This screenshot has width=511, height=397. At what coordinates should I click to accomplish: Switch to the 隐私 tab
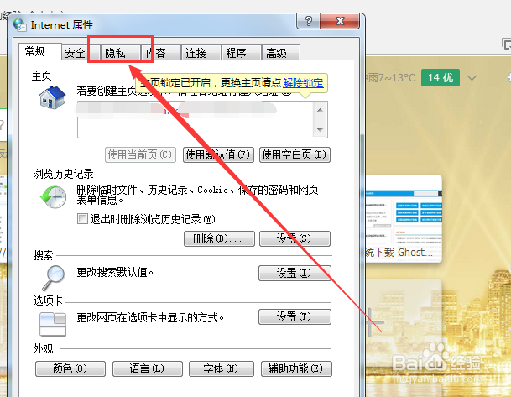coord(120,53)
